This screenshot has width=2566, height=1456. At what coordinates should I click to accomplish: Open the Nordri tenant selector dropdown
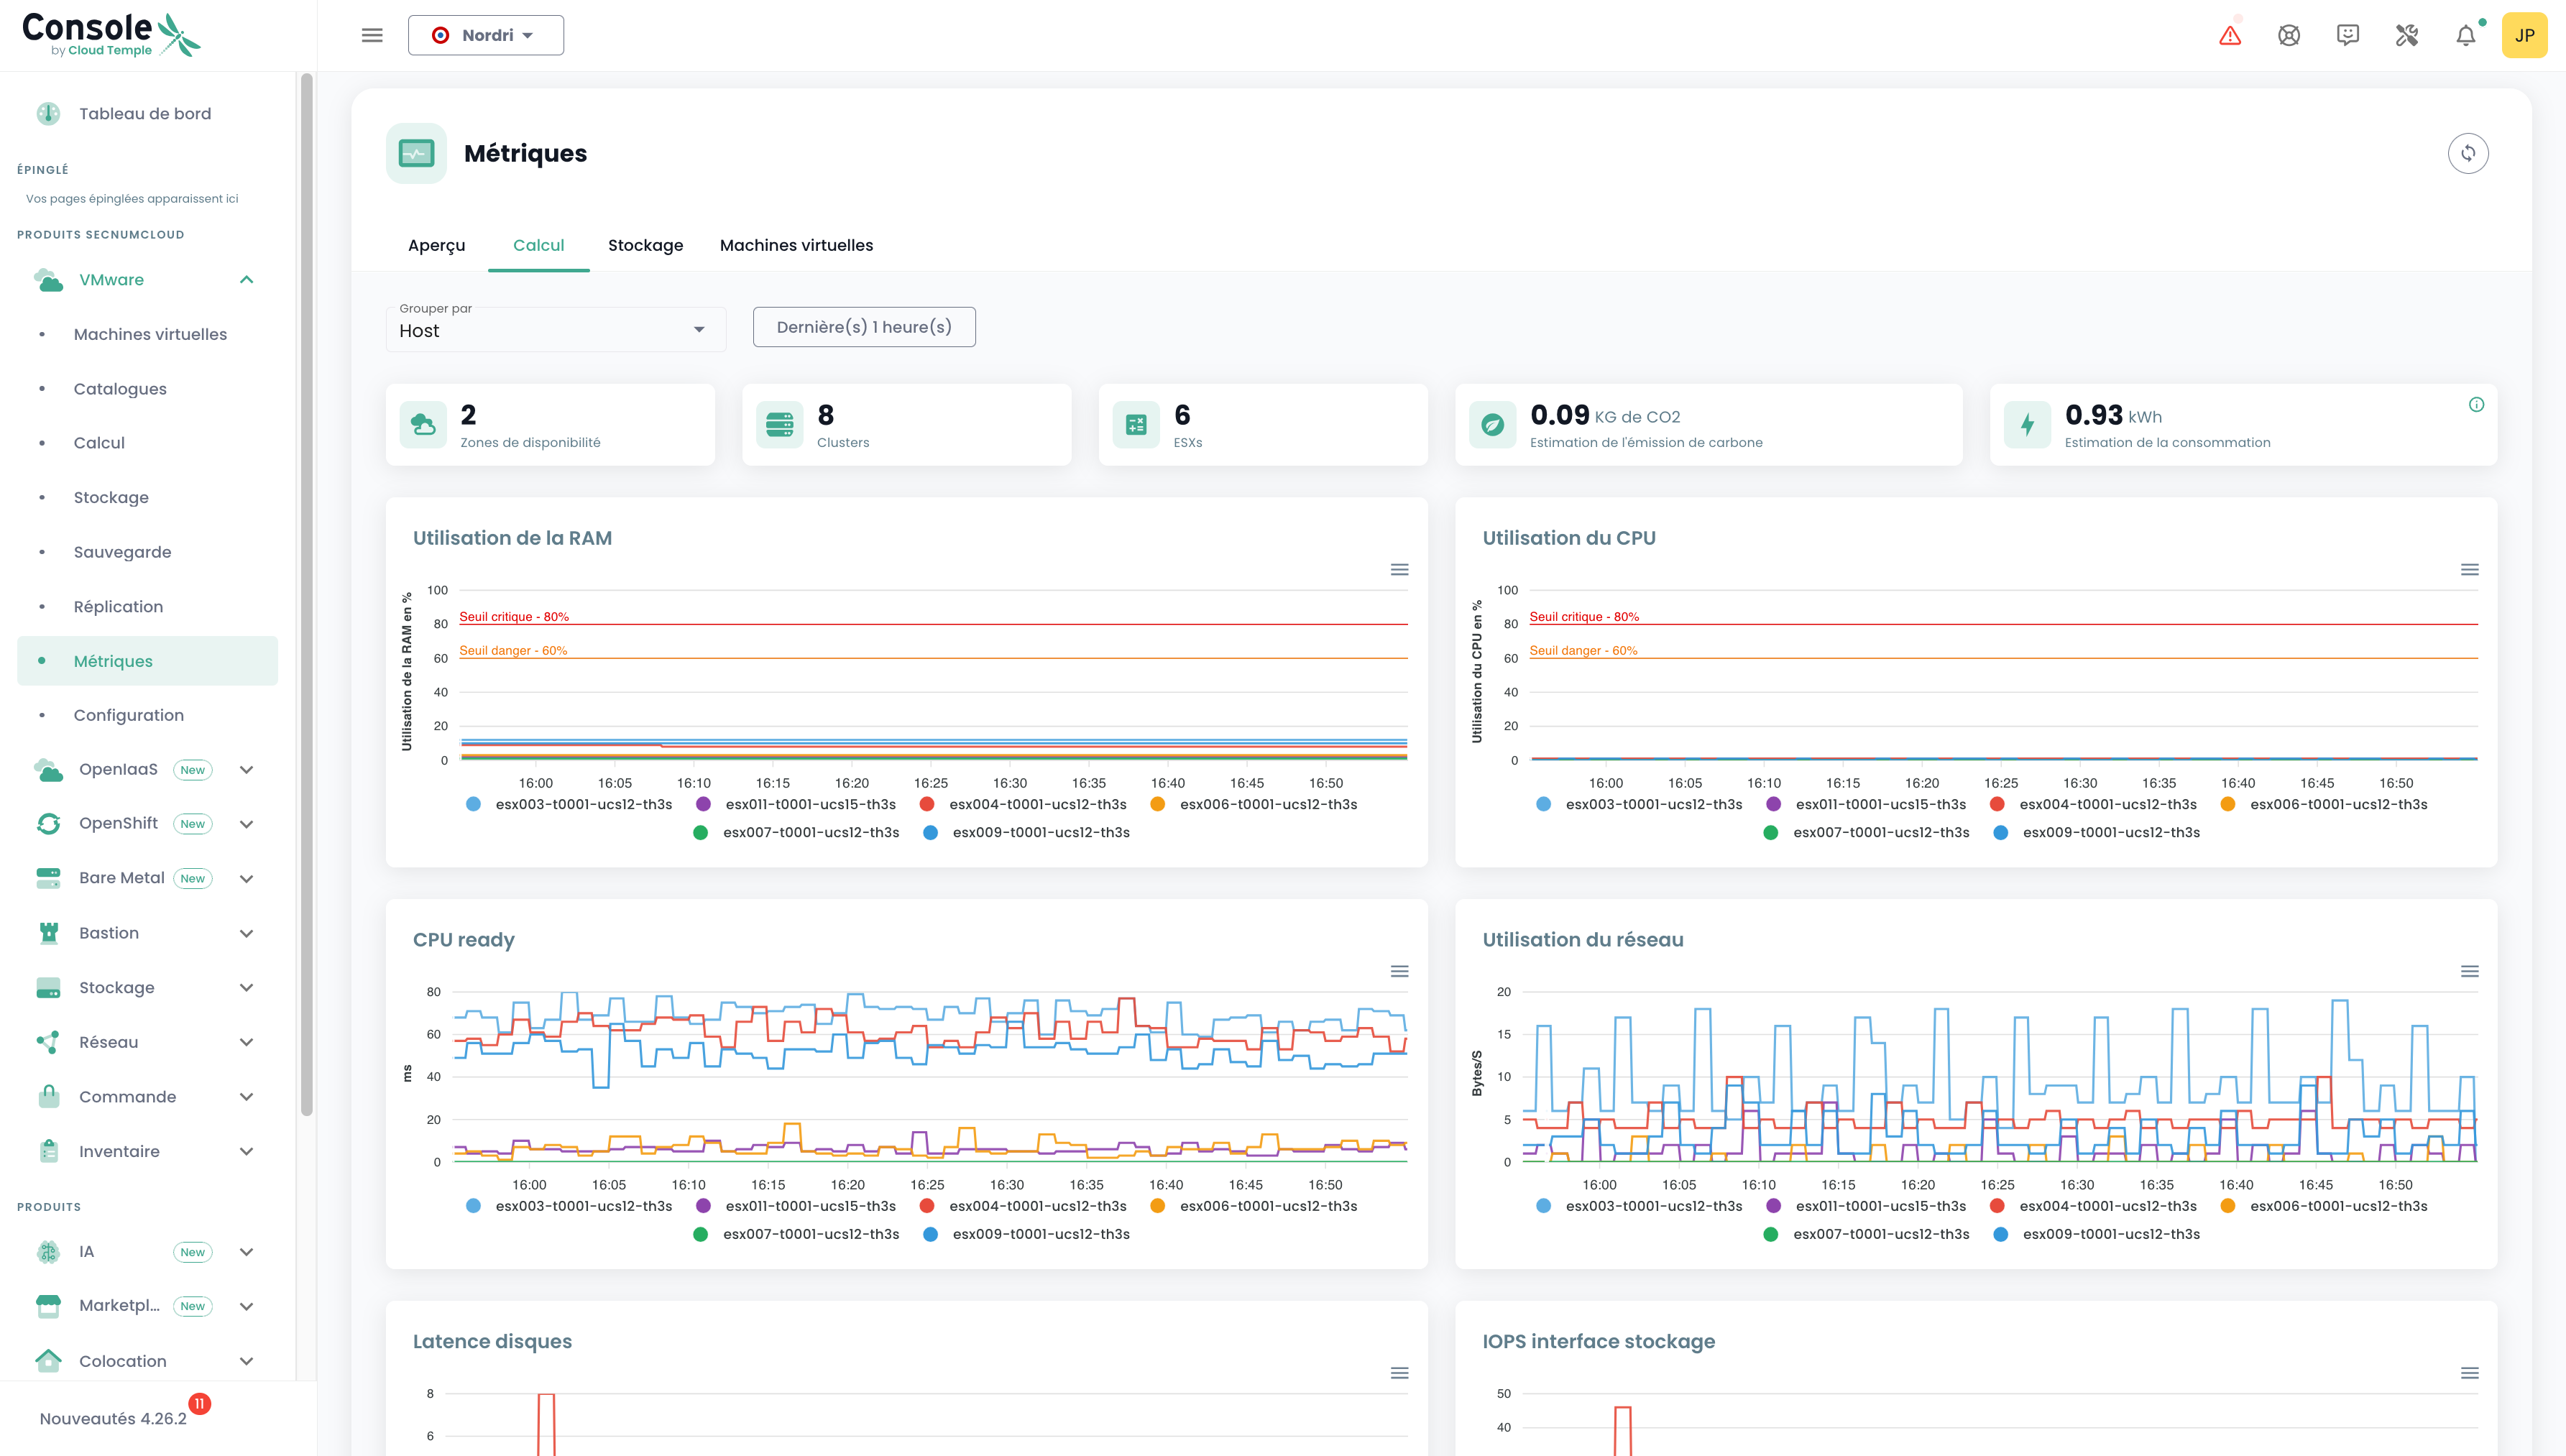tap(485, 35)
